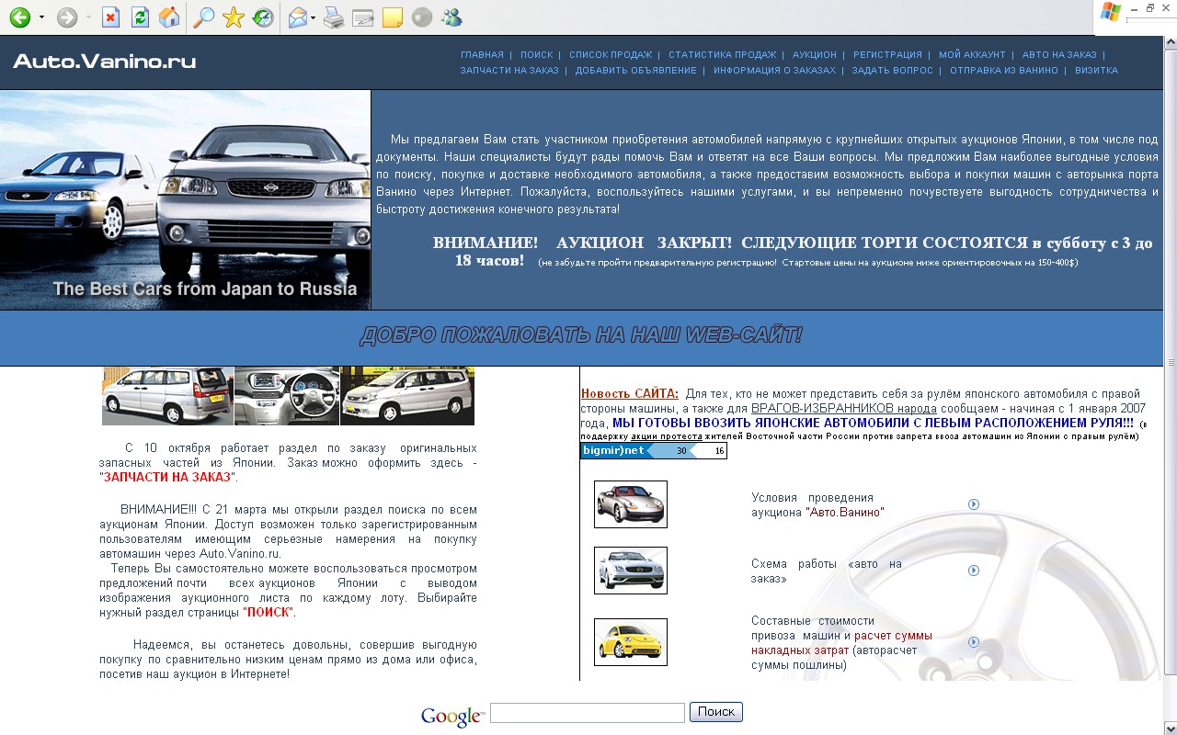This screenshot has width=1177, height=735.
Task: Open the Mail envelope icon
Action: pos(296,16)
